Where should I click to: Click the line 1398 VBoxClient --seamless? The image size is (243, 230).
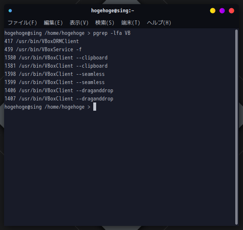pyautogui.click(x=54, y=74)
